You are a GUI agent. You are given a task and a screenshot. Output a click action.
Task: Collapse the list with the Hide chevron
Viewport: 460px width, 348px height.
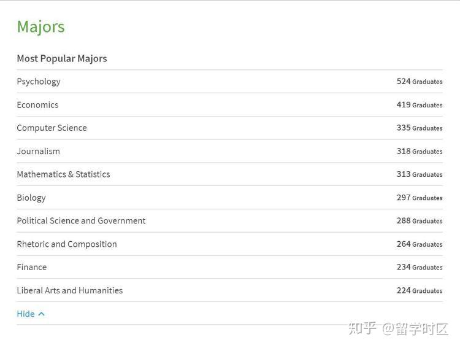click(x=42, y=314)
